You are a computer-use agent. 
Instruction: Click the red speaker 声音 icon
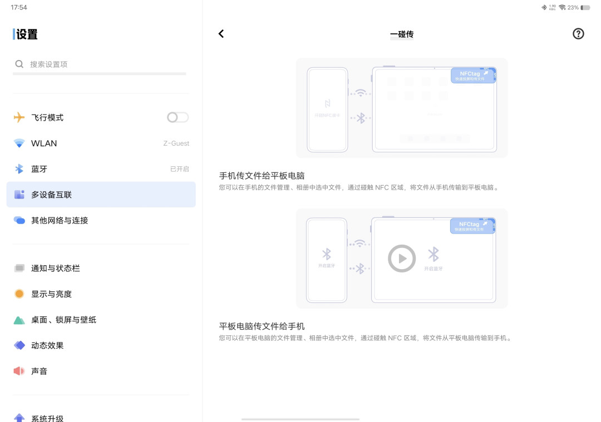point(19,371)
